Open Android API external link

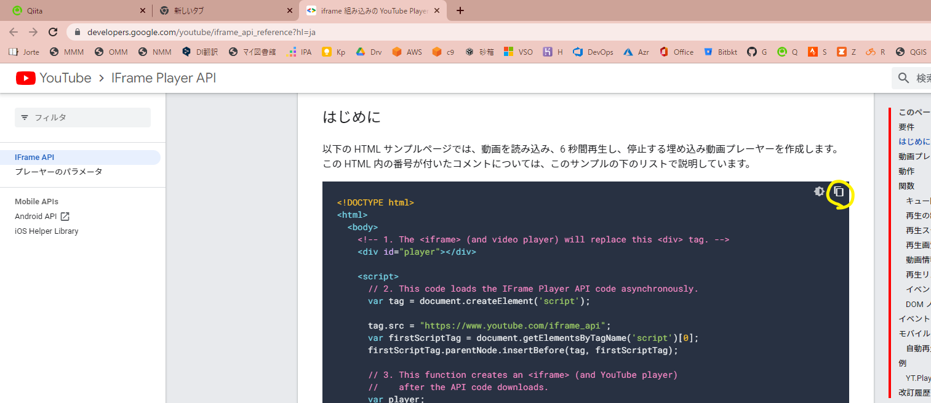click(x=42, y=216)
